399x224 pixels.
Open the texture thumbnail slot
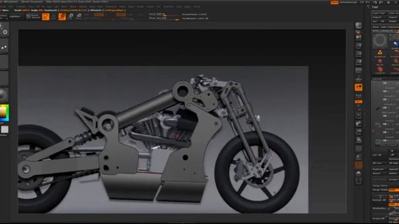[x=4, y=78]
